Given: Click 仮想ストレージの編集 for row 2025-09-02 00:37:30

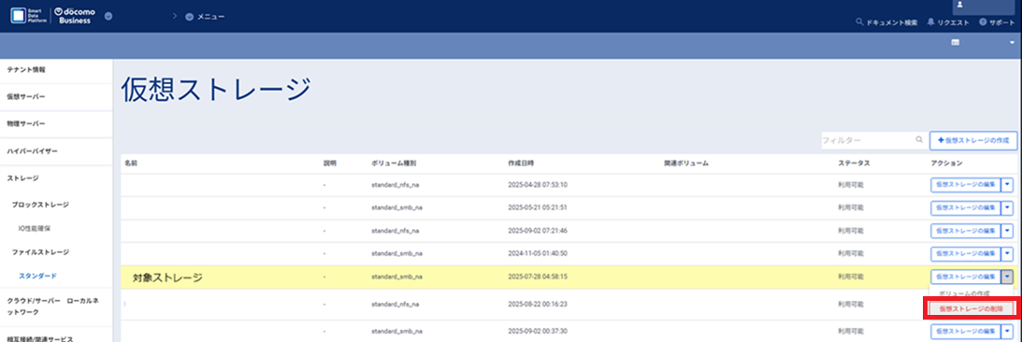Looking at the screenshot, I should (965, 332).
